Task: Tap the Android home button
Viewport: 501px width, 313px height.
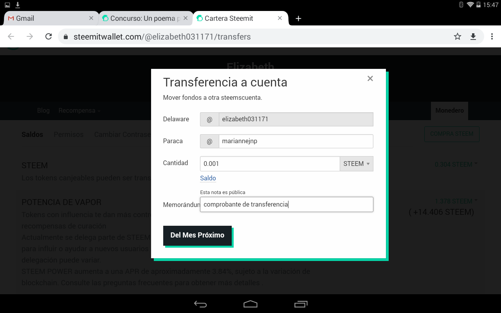Action: (250, 304)
